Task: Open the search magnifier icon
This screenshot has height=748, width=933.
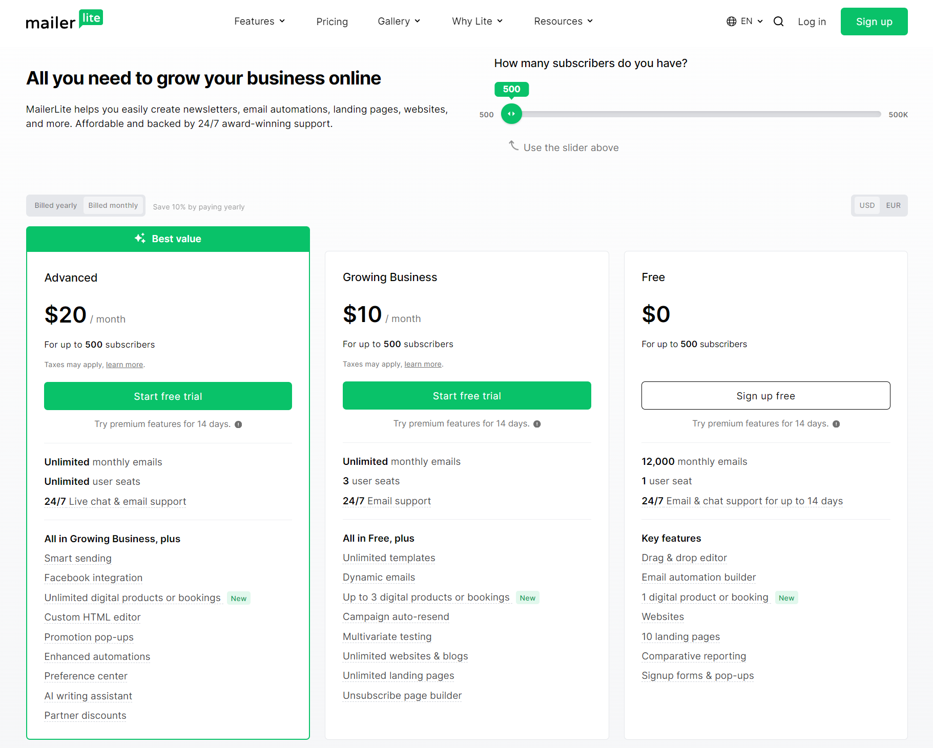Action: (778, 22)
